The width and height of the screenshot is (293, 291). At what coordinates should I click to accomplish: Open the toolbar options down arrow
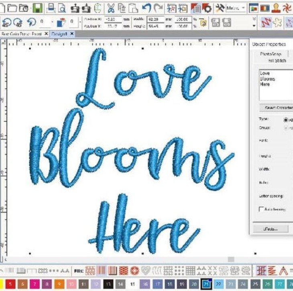coord(254,26)
